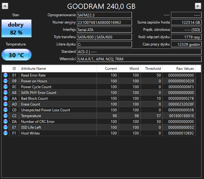Click the status orb for SSD Life Left

[5, 127]
